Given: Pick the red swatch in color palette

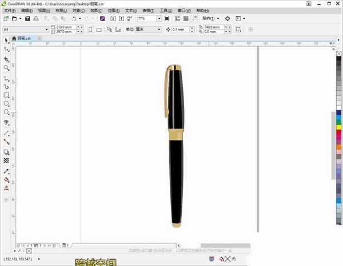Looking at the screenshot, I should pos(338,132).
